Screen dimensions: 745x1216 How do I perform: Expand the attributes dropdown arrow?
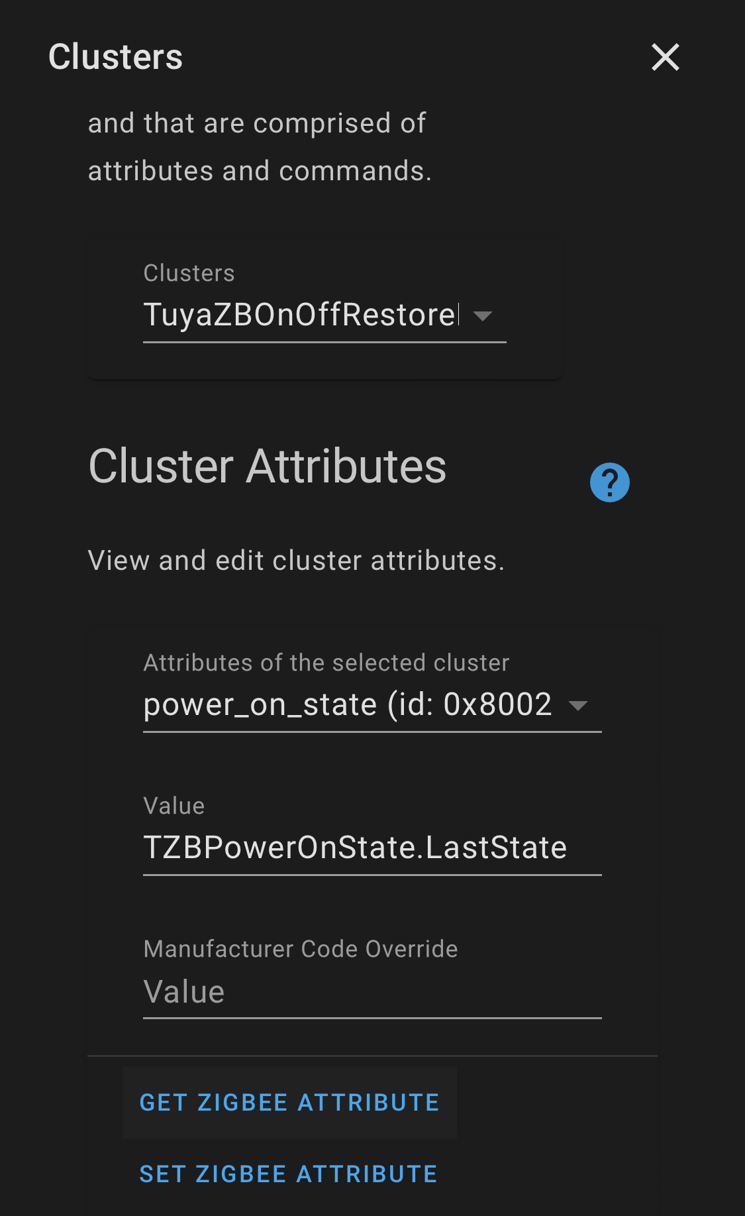click(x=578, y=705)
